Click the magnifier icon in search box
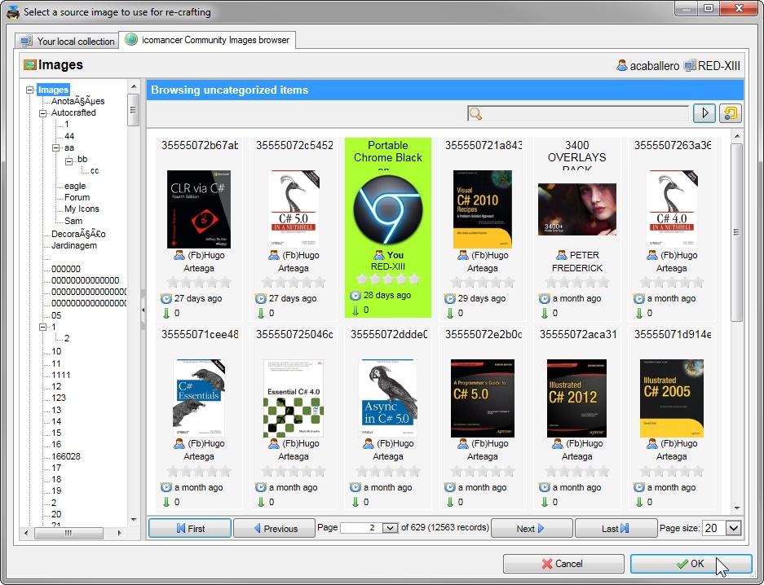 click(475, 114)
